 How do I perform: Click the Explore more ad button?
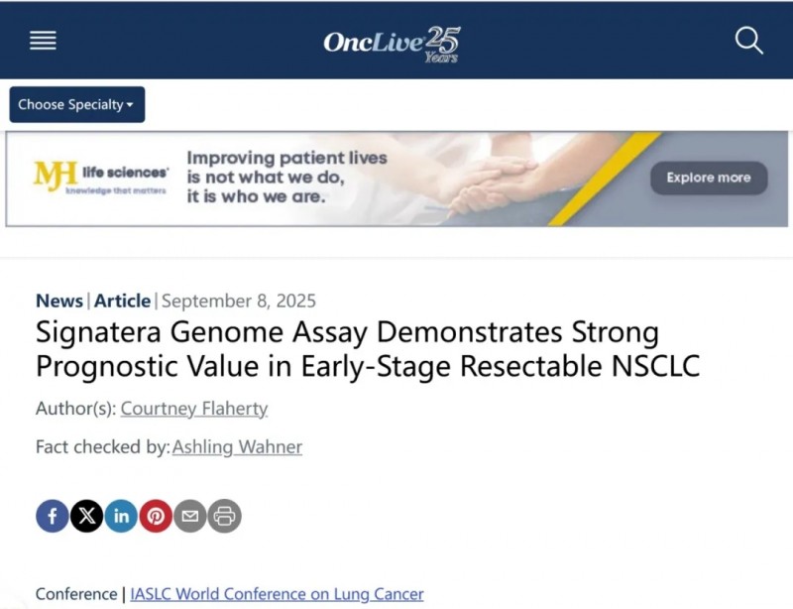pyautogui.click(x=709, y=178)
